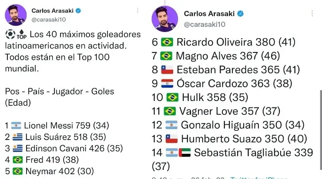
Task: Click the Argentina flag beside Lionel Messi
Action: tap(16, 126)
